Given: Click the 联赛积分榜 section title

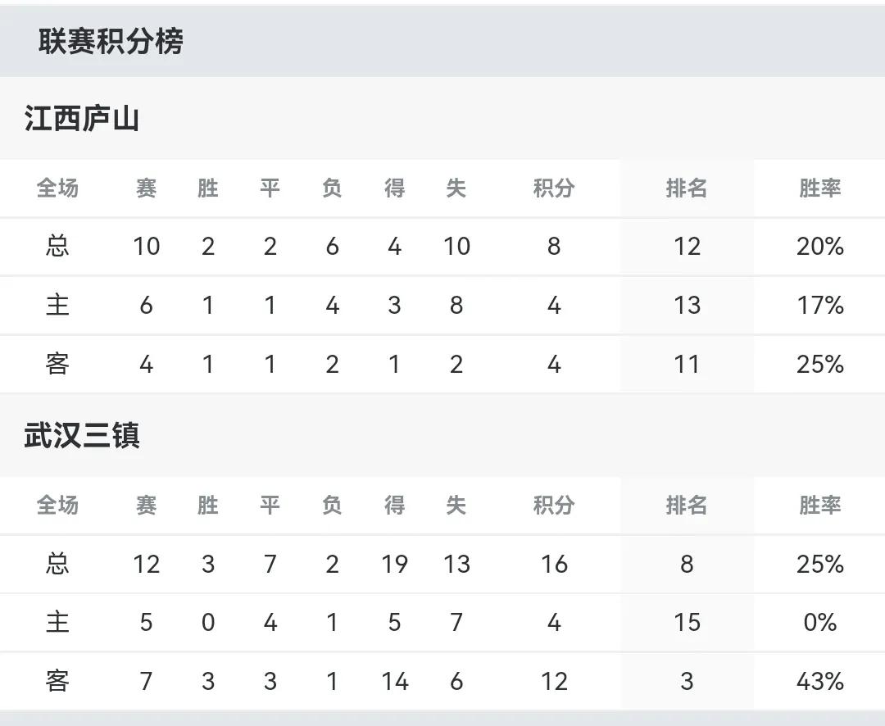Looking at the screenshot, I should pyautogui.click(x=111, y=42).
